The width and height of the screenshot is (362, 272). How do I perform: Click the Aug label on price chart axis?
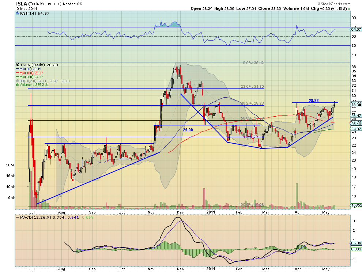click(x=61, y=212)
